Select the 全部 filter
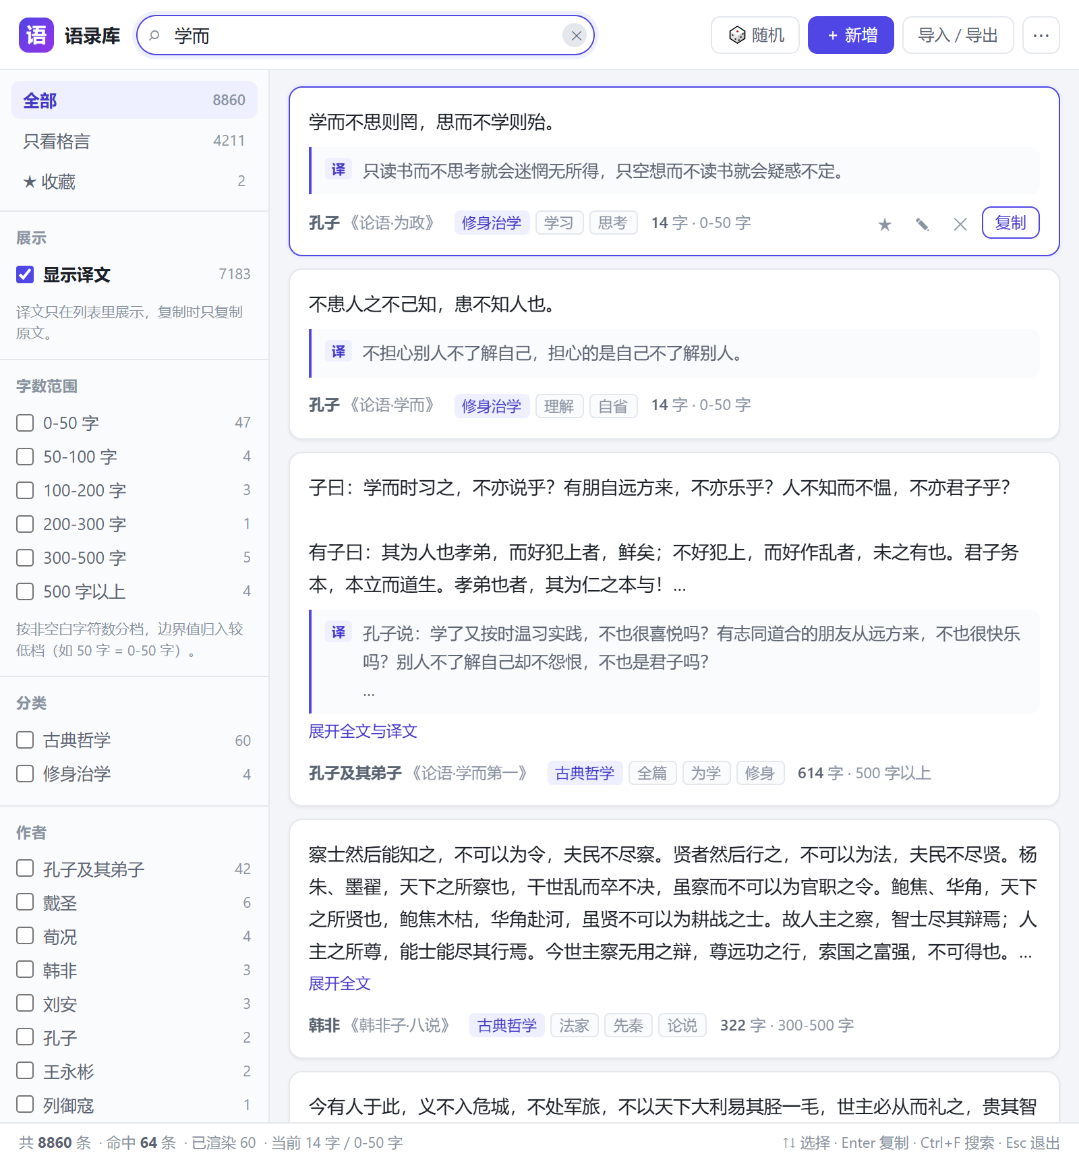1079x1160 pixels. point(134,100)
